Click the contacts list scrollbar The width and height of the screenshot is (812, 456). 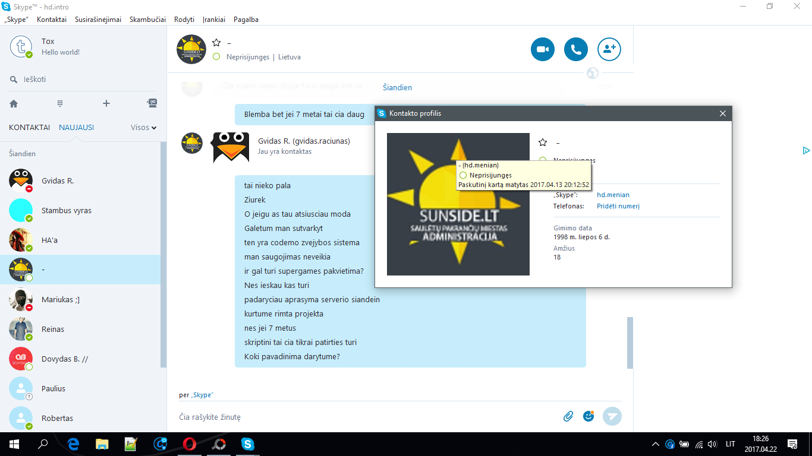(164, 255)
